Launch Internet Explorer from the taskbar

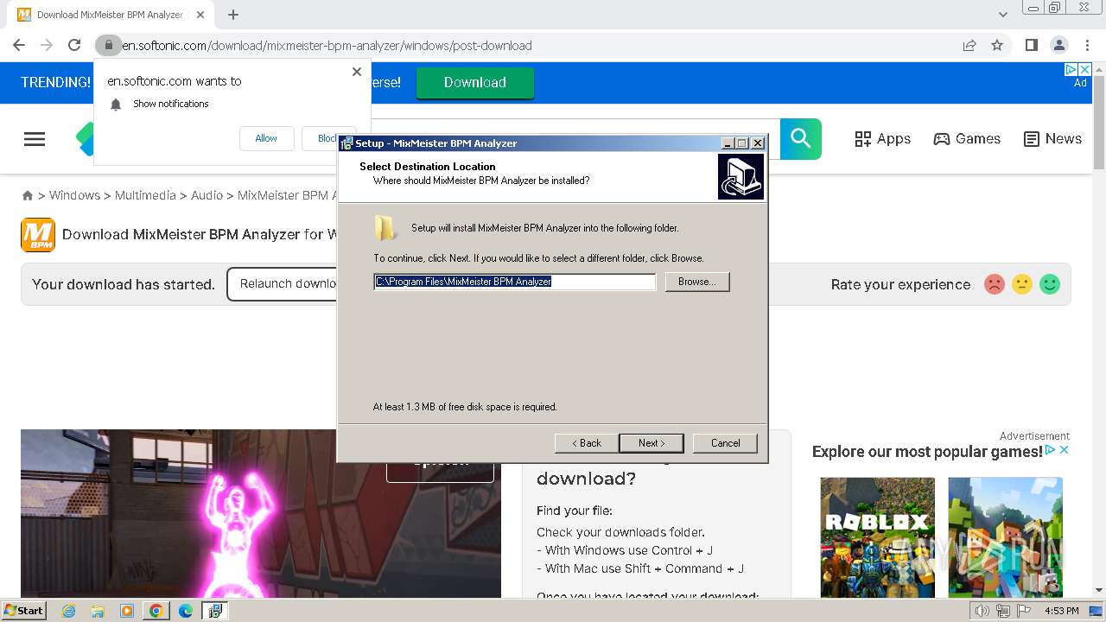click(x=68, y=611)
